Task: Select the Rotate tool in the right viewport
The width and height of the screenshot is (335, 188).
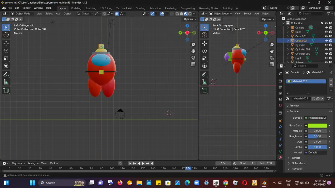Action: [204, 51]
